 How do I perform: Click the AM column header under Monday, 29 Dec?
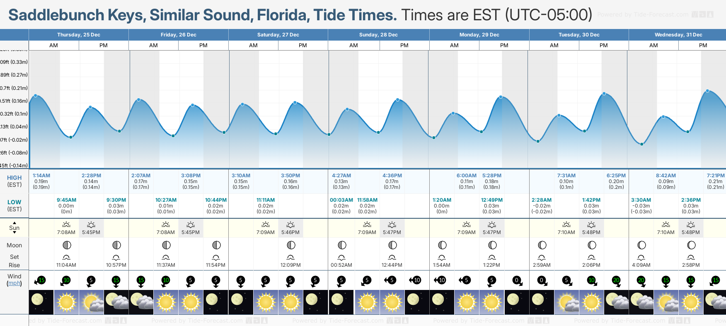454,46
